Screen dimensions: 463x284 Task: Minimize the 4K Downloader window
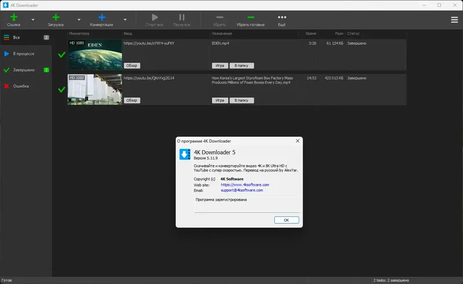pos(424,5)
